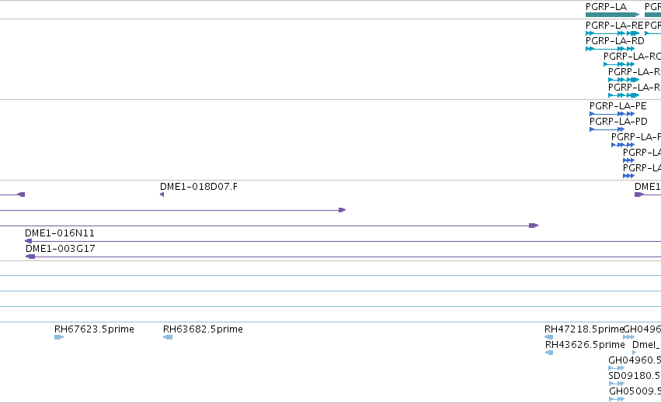Screen dimensions: 661x403
Task: Open the RH47218.5prime EST feature
Action: [x=548, y=337]
